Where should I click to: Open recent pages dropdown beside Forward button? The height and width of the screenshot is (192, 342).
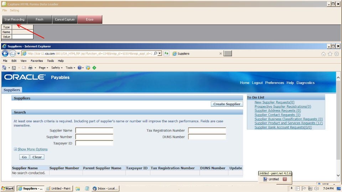coord(19,54)
